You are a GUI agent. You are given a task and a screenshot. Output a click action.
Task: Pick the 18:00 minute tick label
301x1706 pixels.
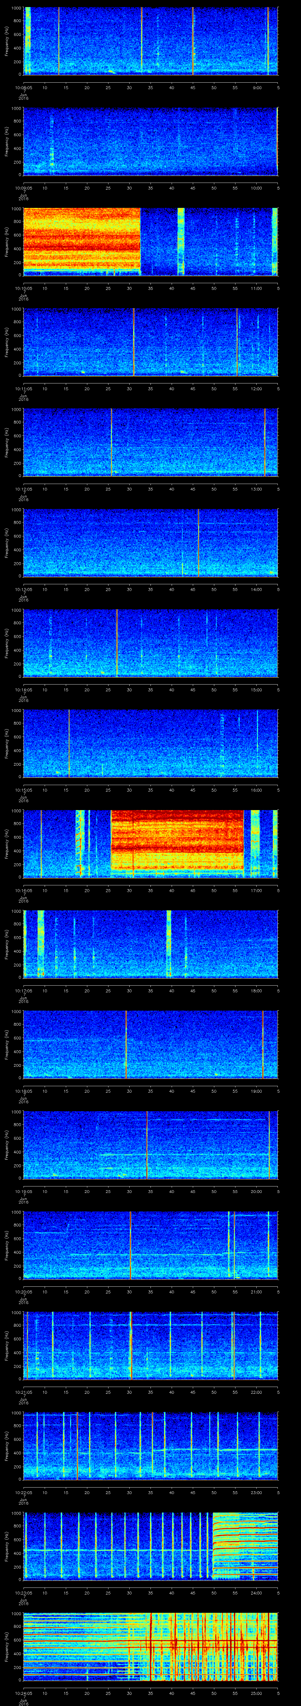(x=257, y=990)
